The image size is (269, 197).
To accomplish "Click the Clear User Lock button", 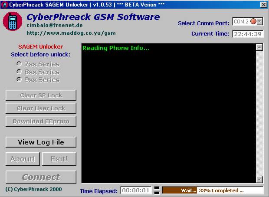I will tap(41, 108).
